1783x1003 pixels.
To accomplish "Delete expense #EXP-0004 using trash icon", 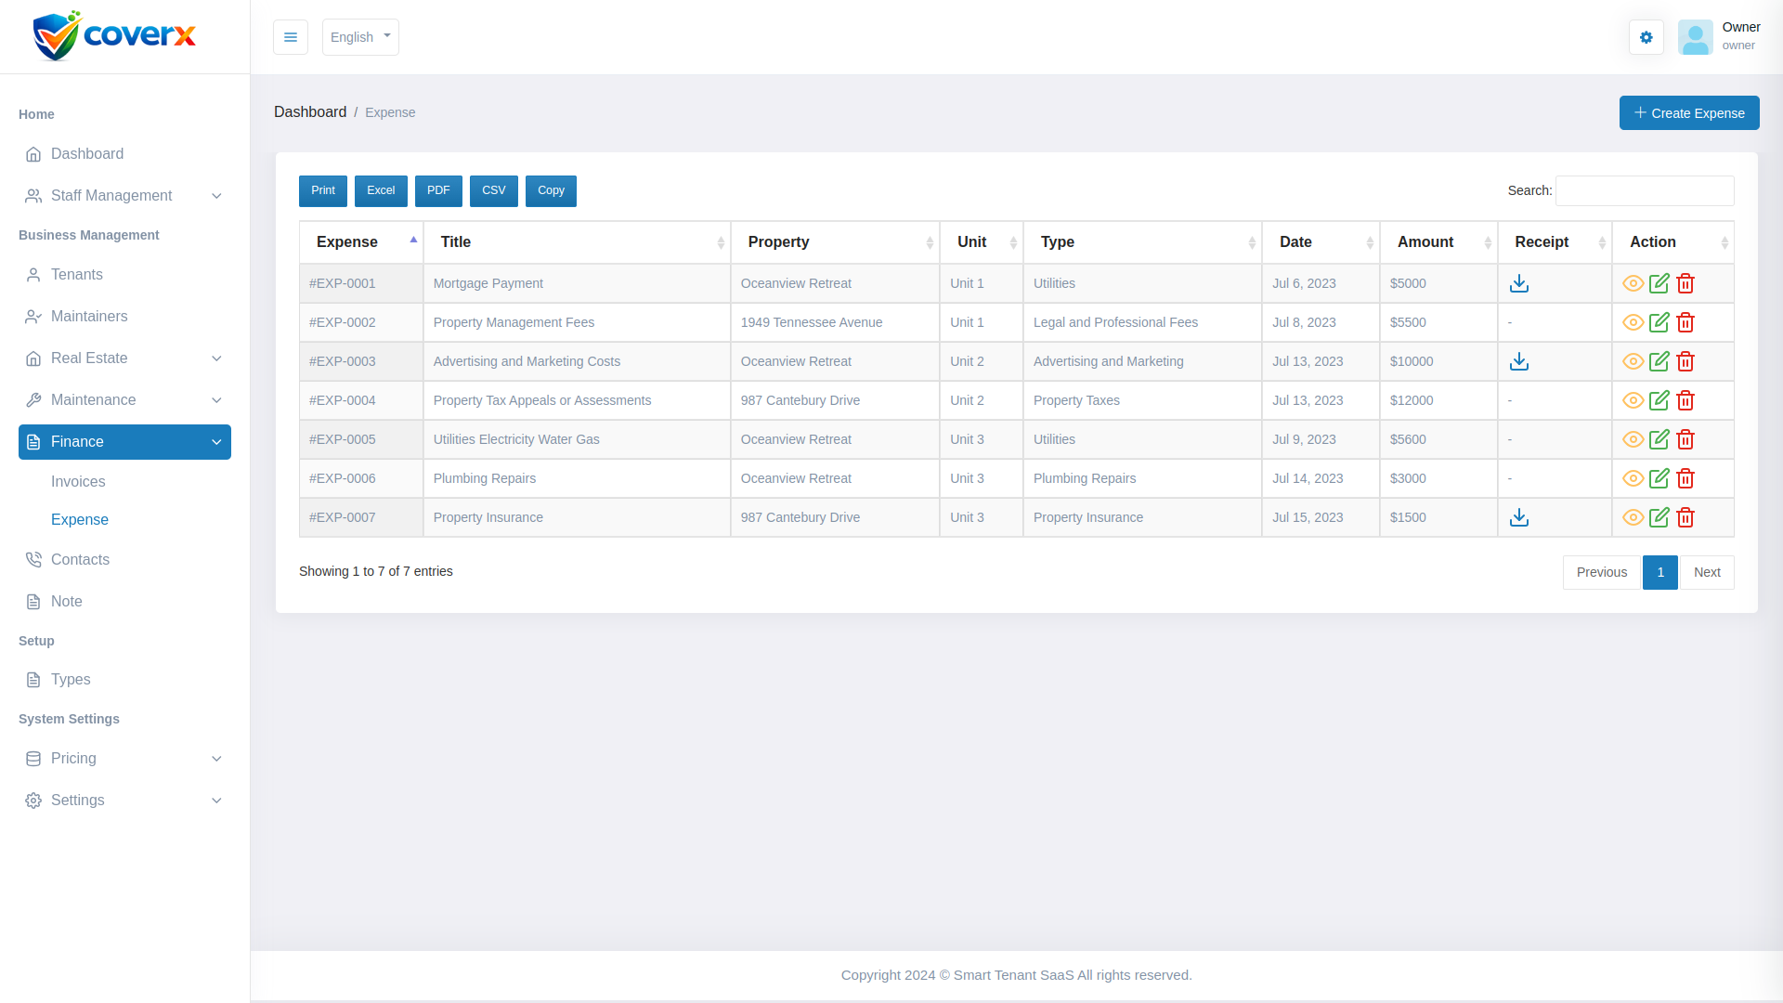I will click(1685, 400).
